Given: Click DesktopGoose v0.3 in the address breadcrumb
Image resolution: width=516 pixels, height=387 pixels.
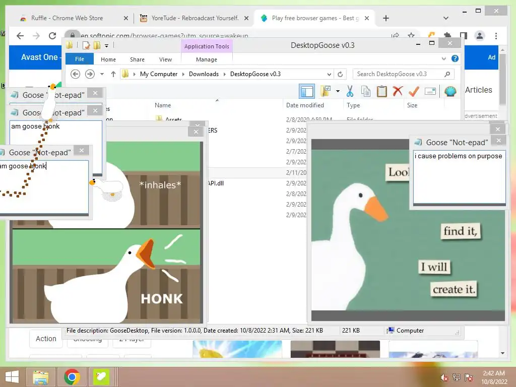Looking at the screenshot, I should pyautogui.click(x=255, y=74).
